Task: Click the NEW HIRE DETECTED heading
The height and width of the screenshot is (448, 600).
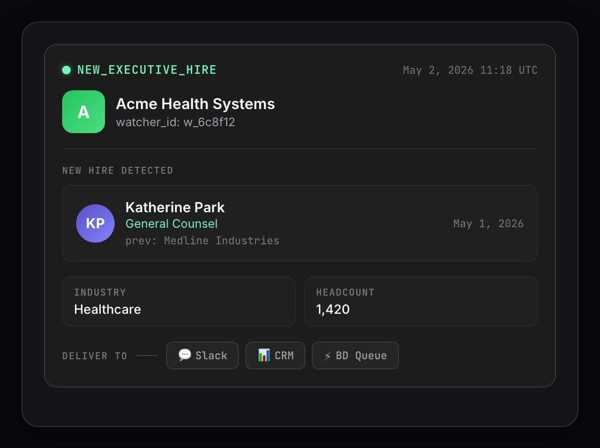Action: [117, 171]
